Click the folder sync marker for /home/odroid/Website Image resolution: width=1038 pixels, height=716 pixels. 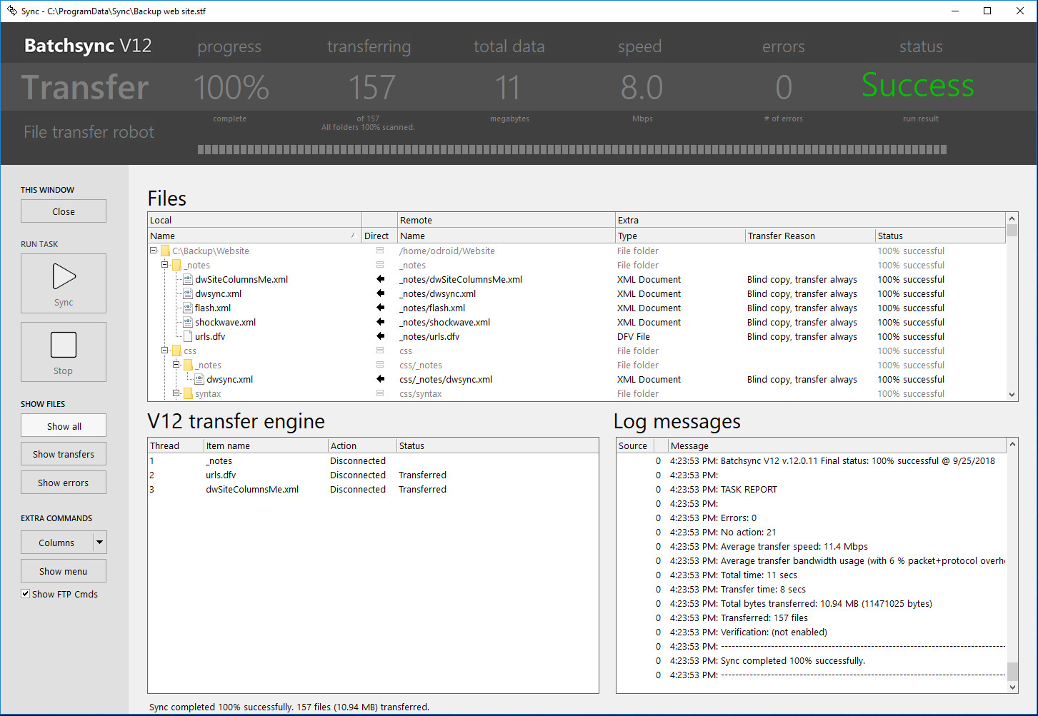click(x=380, y=251)
